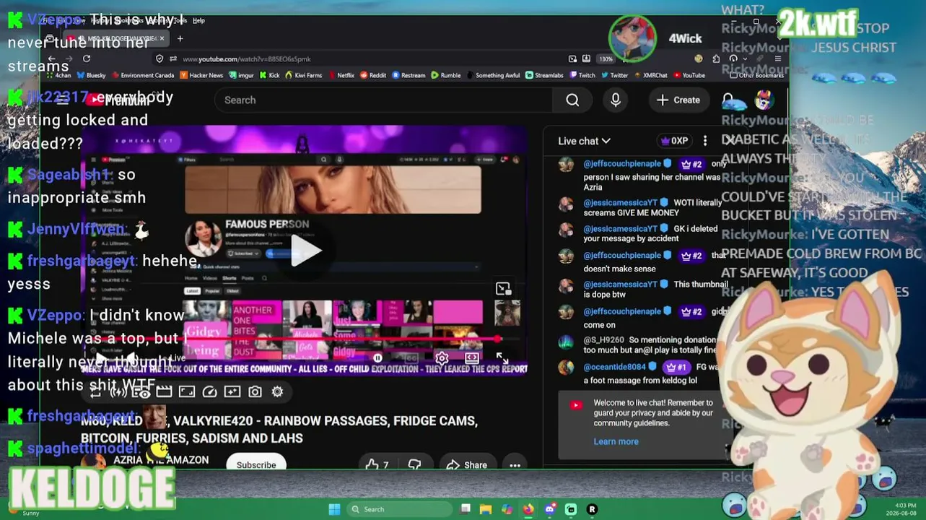Open the Twitch bookmark
The width and height of the screenshot is (926, 520).
582,75
